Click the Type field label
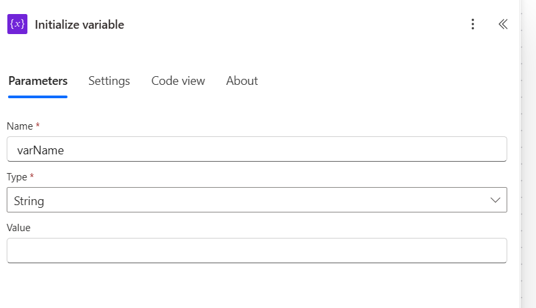The image size is (536, 308). 17,177
